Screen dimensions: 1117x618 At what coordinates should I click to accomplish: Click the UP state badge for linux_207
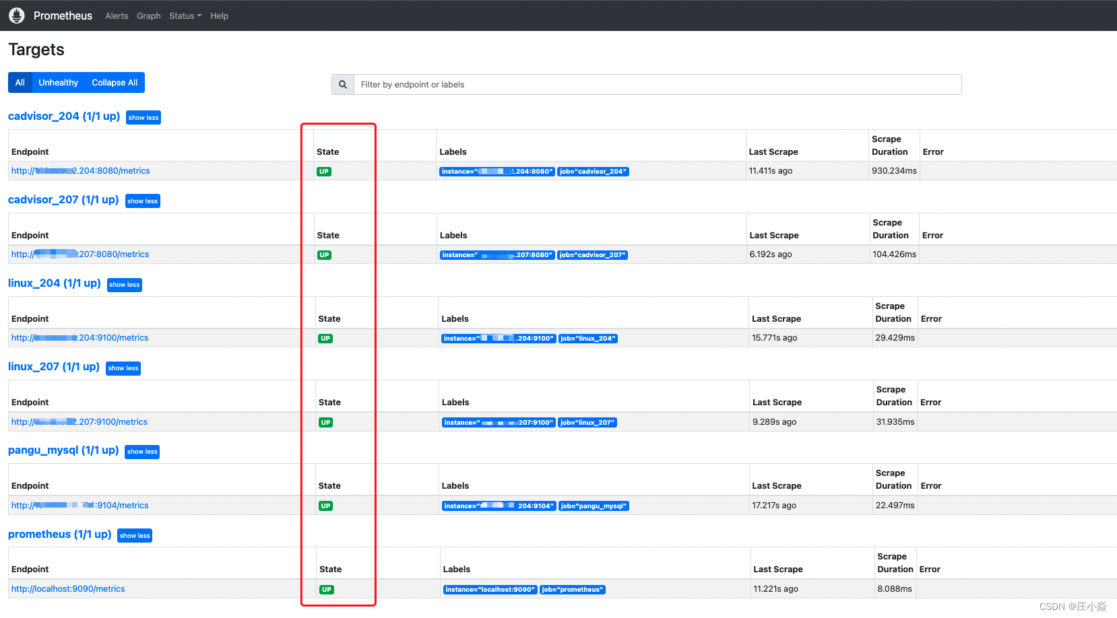(x=326, y=423)
